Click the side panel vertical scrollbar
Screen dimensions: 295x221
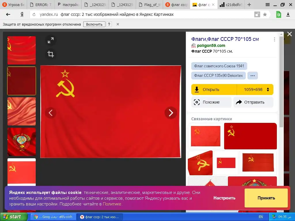[x=281, y=82]
